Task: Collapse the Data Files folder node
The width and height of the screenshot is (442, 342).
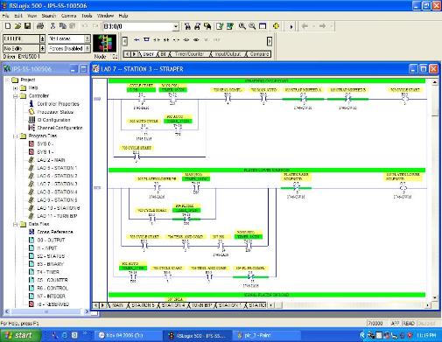Action: [x=16, y=224]
